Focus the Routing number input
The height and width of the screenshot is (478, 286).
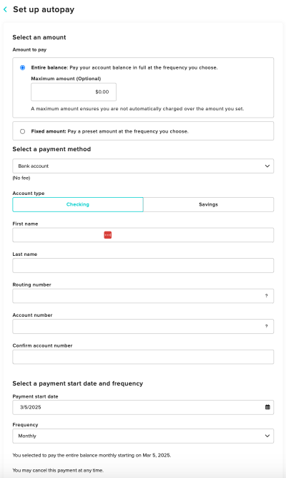(143, 296)
